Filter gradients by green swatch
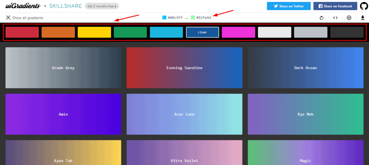369x165 pixels. pyautogui.click(x=130, y=32)
